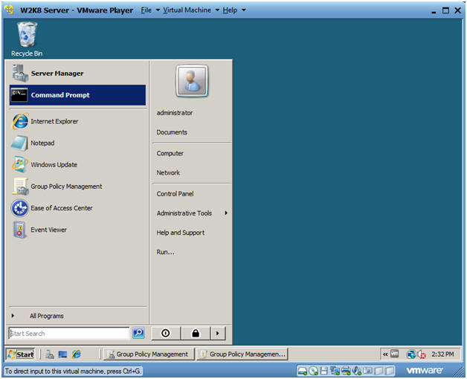Expand shutdown options arrow next to lock
The height and width of the screenshot is (379, 467).
tap(218, 333)
